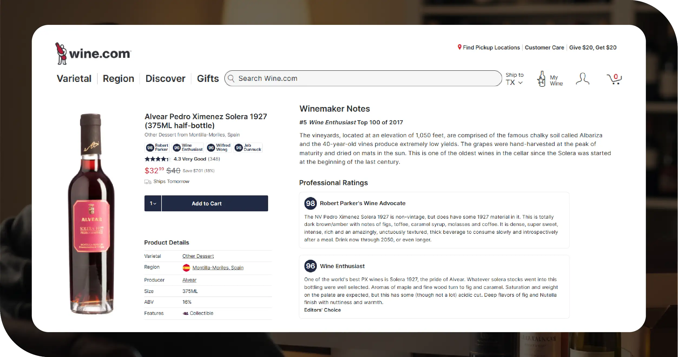This screenshot has height=357, width=678.
Task: Click the search magnifier icon
Action: point(231,78)
